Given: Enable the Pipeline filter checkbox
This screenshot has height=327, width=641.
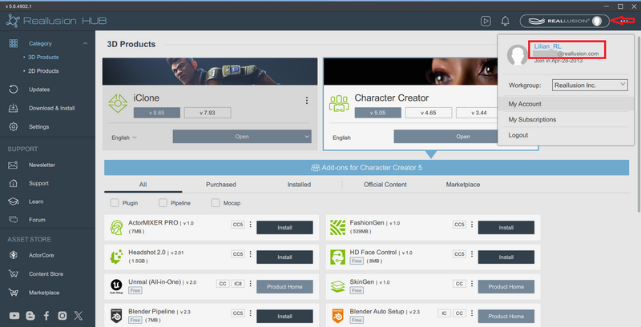Looking at the screenshot, I should click(163, 202).
